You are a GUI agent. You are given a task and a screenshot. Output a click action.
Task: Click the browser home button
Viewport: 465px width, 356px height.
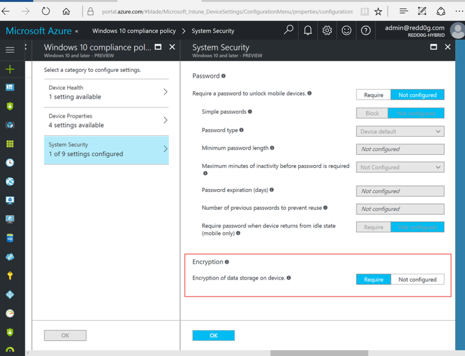pos(66,11)
